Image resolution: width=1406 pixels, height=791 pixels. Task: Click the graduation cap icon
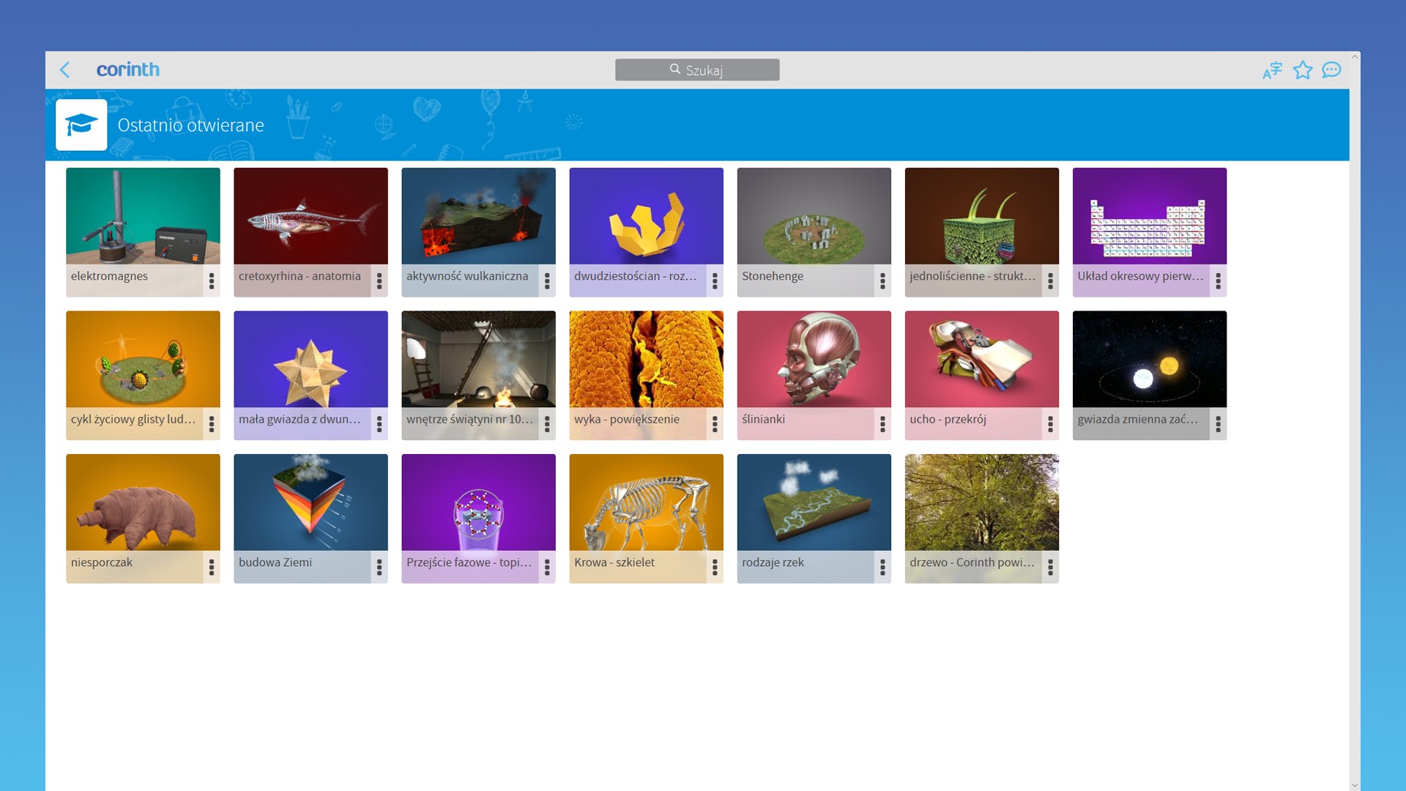coord(81,125)
